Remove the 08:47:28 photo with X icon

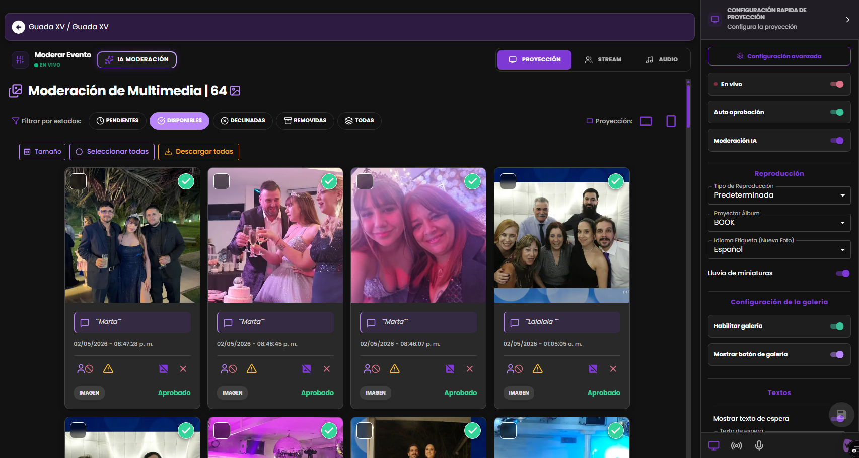pyautogui.click(x=183, y=369)
